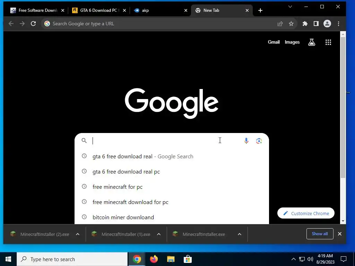
Task: Open Chrome's three-dot menu
Action: click(x=338, y=24)
